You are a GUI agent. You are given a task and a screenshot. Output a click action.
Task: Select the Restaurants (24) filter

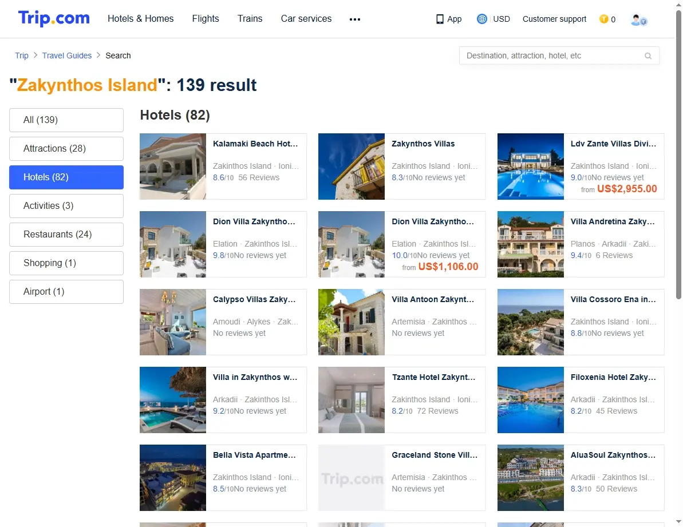tap(66, 235)
